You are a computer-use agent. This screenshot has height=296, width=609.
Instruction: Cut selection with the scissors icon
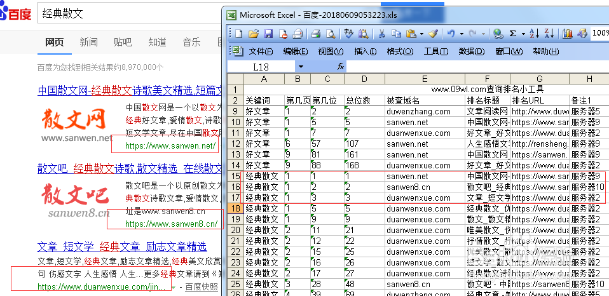[381, 34]
